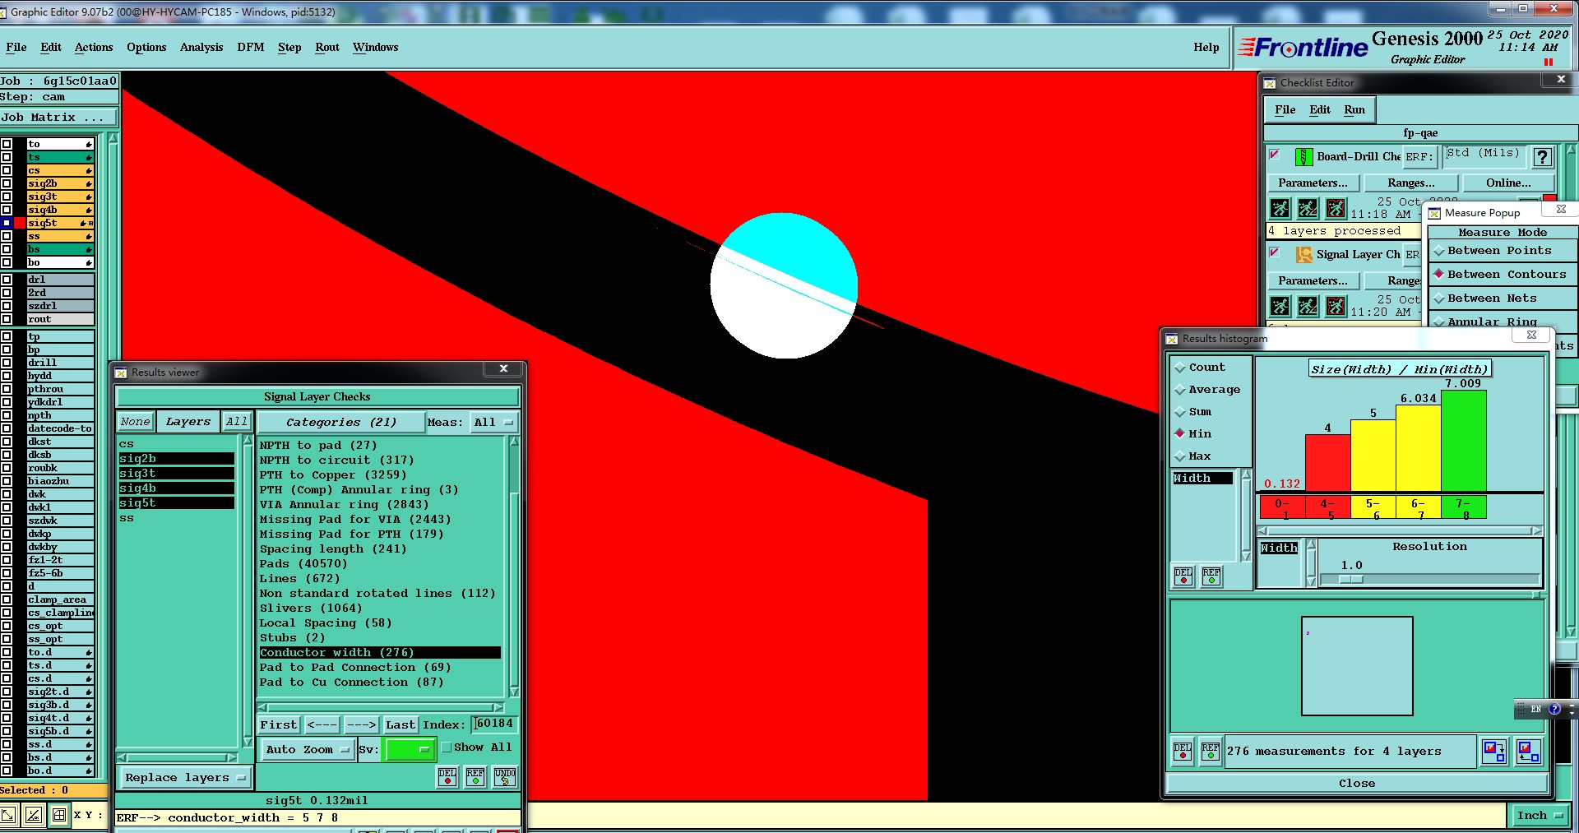Screen dimensions: 1579x833
Task: Enable Show All checkbox
Action: [447, 747]
